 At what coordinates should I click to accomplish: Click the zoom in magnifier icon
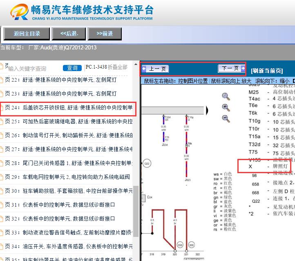(x=226, y=107)
